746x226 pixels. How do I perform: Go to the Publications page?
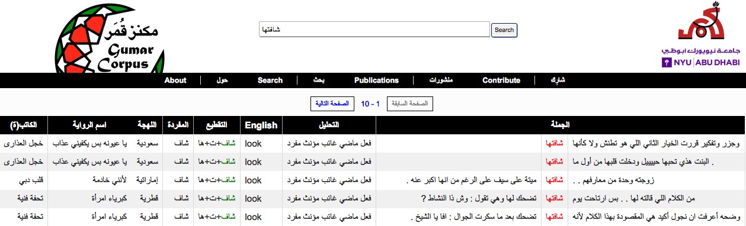pos(376,80)
